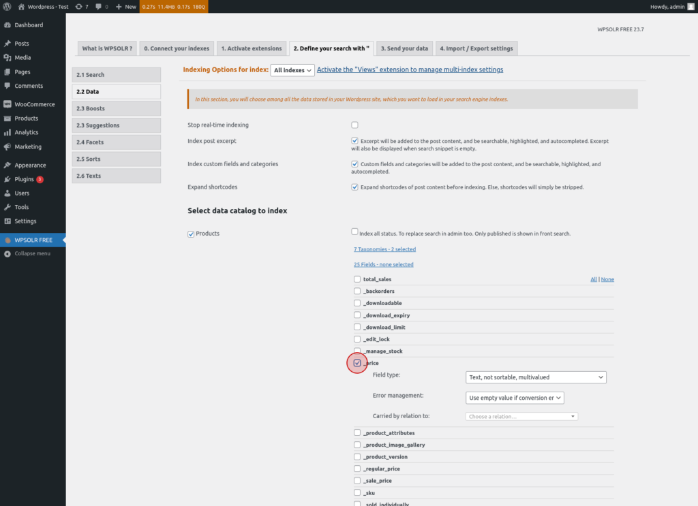The image size is (698, 506).
Task: Switch to 3. Send your data tab
Action: pos(405,48)
